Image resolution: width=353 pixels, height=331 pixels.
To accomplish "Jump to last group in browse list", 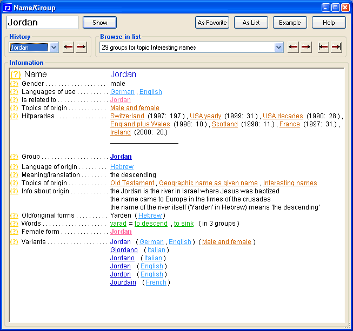I will coord(336,48).
